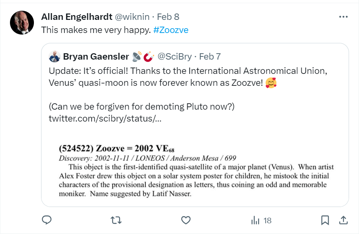The image size is (359, 234).
Task: Click the @wiknin handle
Action: coord(132,17)
